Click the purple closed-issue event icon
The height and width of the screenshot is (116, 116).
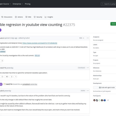1,84
